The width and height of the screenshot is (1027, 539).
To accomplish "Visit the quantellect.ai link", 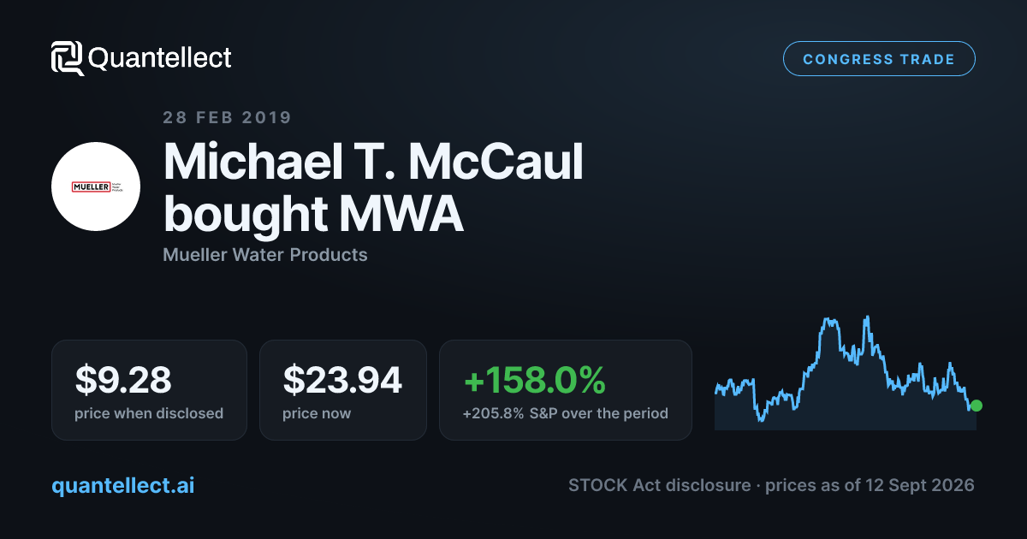I will [x=122, y=485].
